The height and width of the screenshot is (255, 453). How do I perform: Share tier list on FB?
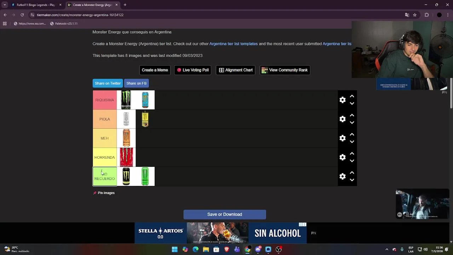click(136, 83)
